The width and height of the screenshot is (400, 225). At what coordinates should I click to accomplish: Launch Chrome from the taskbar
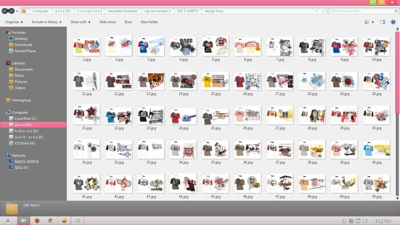[50, 221]
